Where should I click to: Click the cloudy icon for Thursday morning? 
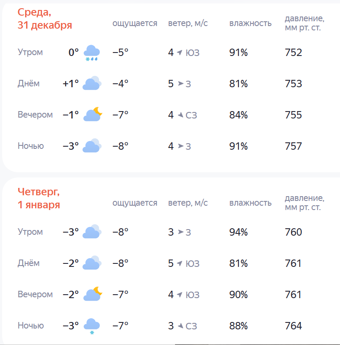(x=92, y=232)
